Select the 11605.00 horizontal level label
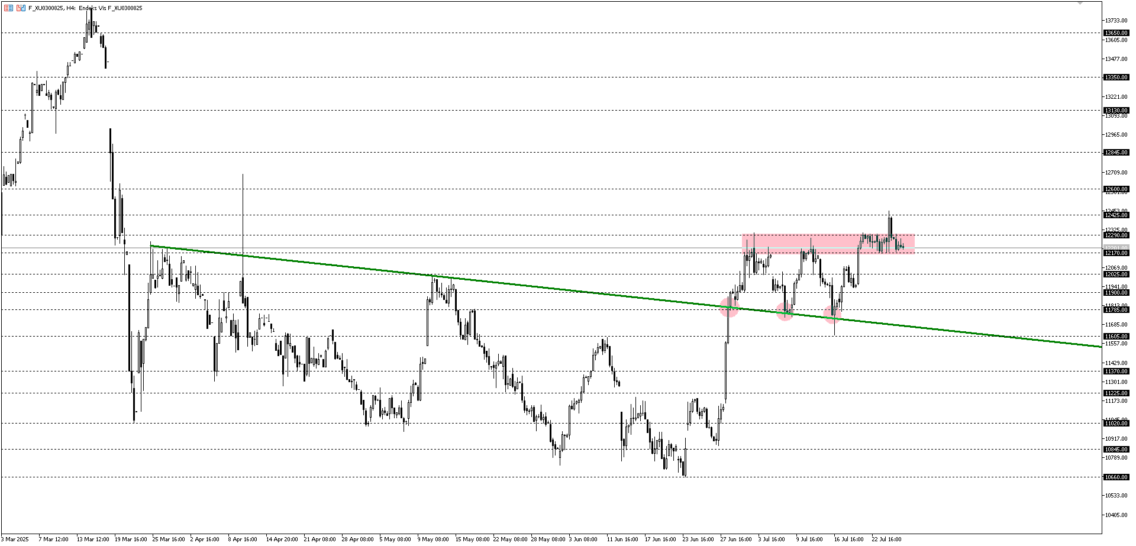 click(x=1116, y=336)
